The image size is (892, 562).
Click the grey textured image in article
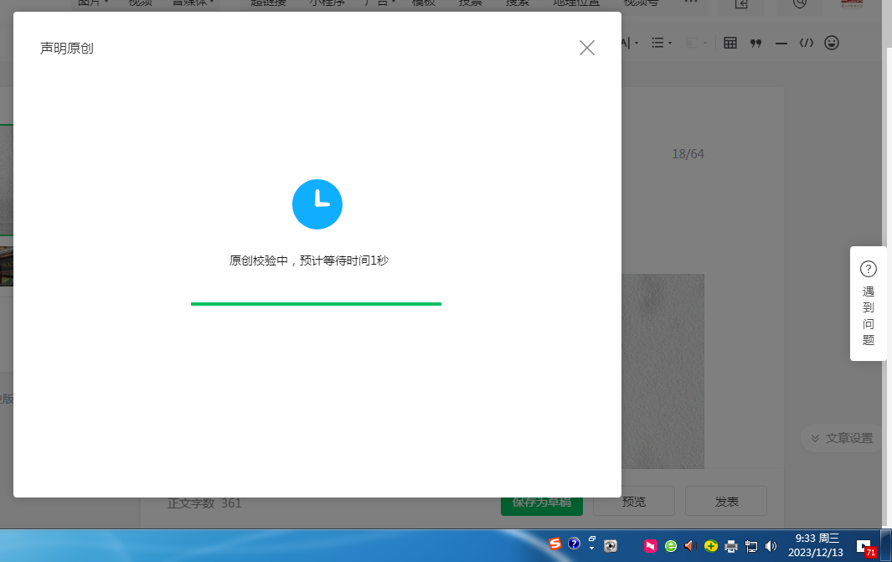(x=663, y=371)
